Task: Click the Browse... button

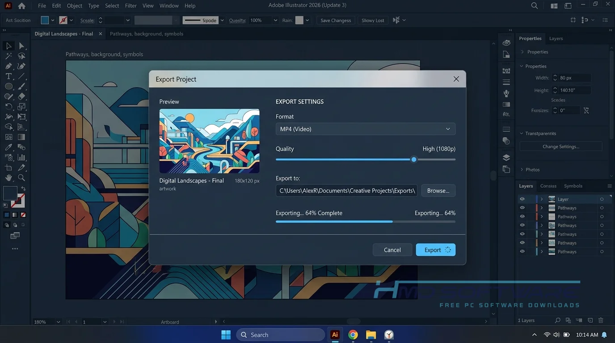Action: 438,191
